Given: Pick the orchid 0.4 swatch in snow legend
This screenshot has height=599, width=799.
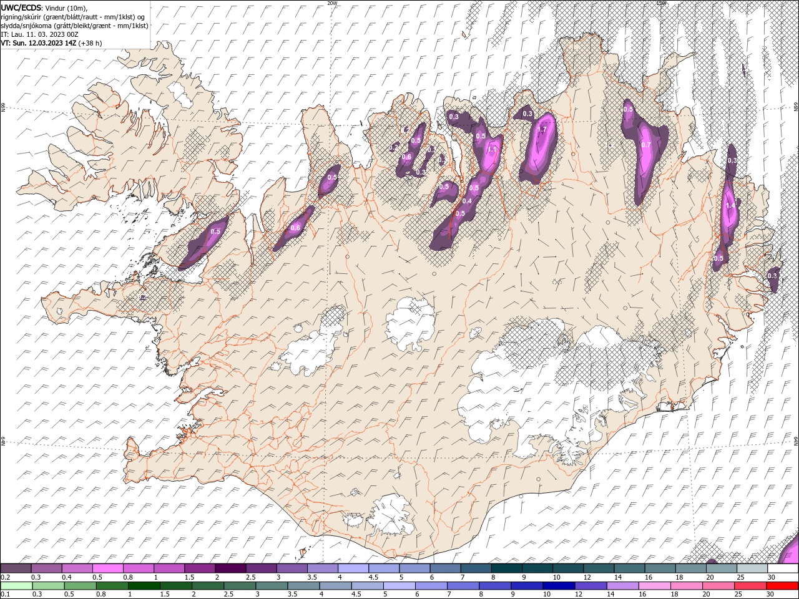Looking at the screenshot, I should point(77,568).
